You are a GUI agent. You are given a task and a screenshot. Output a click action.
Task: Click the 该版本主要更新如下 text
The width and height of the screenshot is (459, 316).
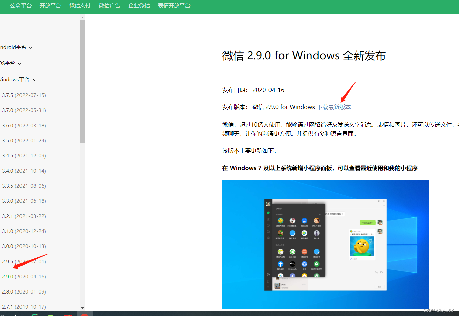tap(249, 151)
